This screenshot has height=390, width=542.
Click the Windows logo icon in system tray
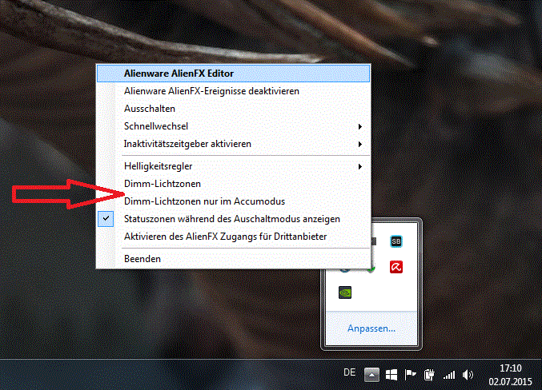pos(391,374)
